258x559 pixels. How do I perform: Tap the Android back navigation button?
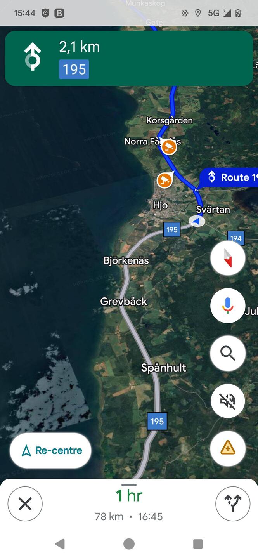(60, 544)
